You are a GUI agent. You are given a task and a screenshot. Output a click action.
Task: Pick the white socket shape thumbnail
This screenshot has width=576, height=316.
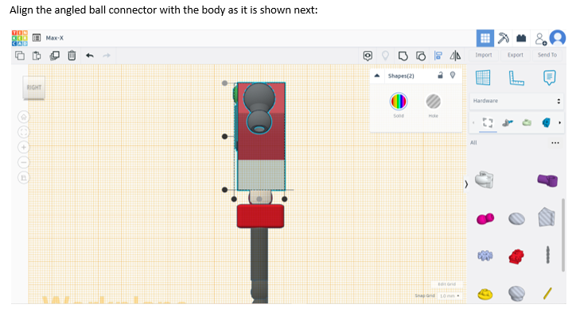tap(485, 179)
